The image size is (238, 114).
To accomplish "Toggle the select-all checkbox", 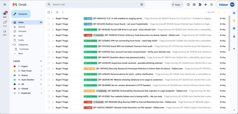I will tap(49, 12).
